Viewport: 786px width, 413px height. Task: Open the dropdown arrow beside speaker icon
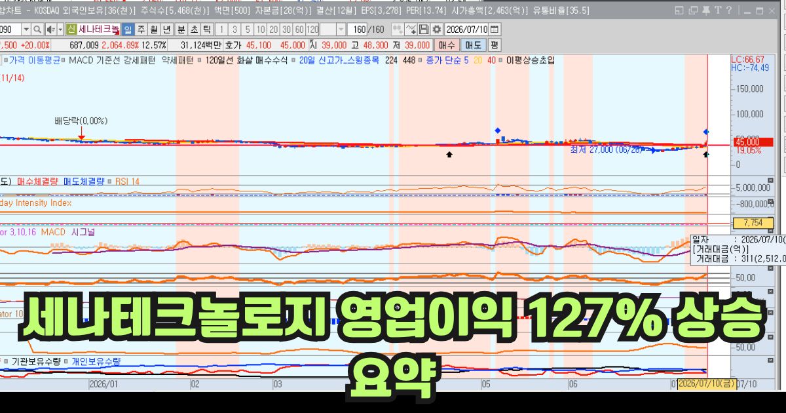pyautogui.click(x=59, y=29)
